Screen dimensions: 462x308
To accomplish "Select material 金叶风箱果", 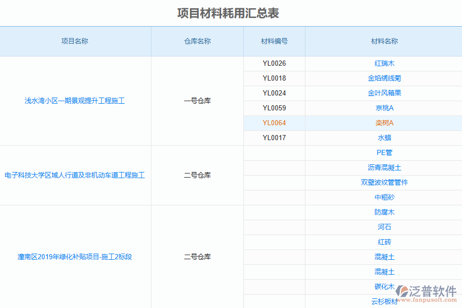I will (384, 93).
